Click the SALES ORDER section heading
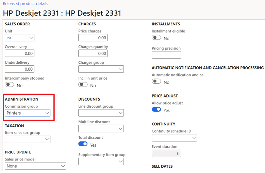 click(17, 24)
